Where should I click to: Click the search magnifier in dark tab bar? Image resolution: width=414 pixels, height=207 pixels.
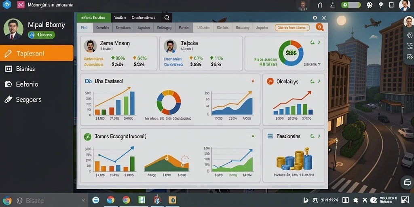tap(167, 18)
